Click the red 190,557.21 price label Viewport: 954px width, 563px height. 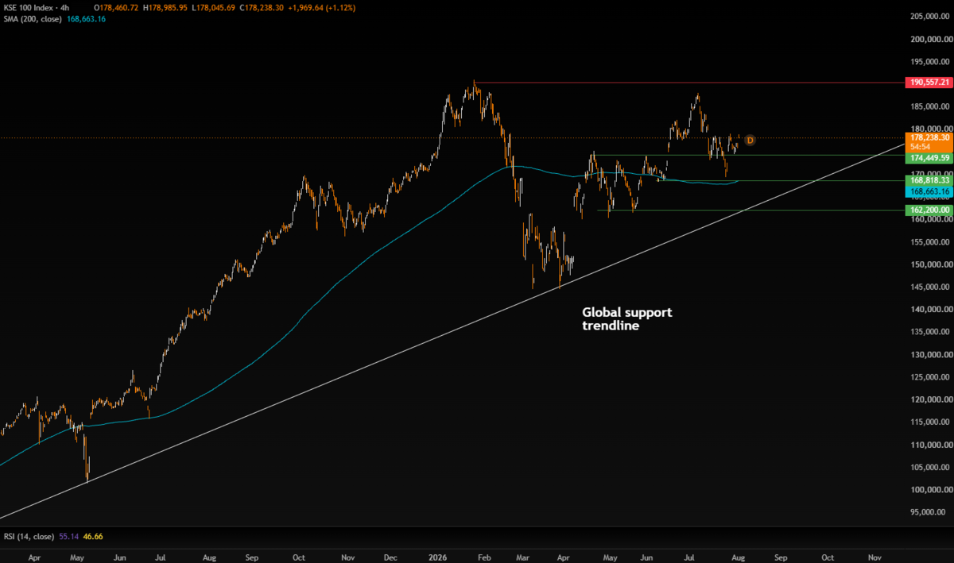929,83
